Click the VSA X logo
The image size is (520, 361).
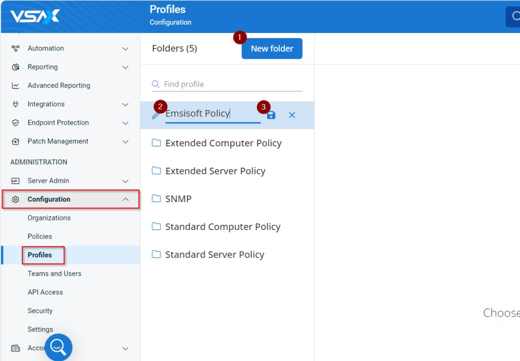point(35,16)
